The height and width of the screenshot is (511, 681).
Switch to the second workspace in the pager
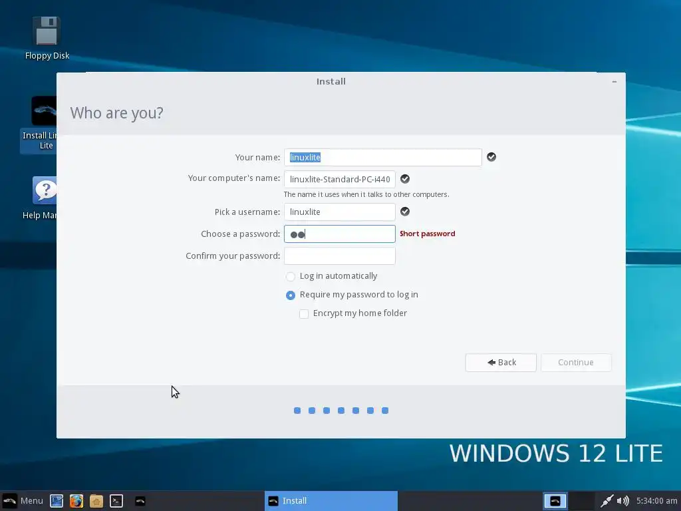(x=581, y=501)
